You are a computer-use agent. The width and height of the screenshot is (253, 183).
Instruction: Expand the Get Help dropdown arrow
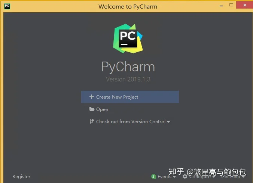coord(243,177)
